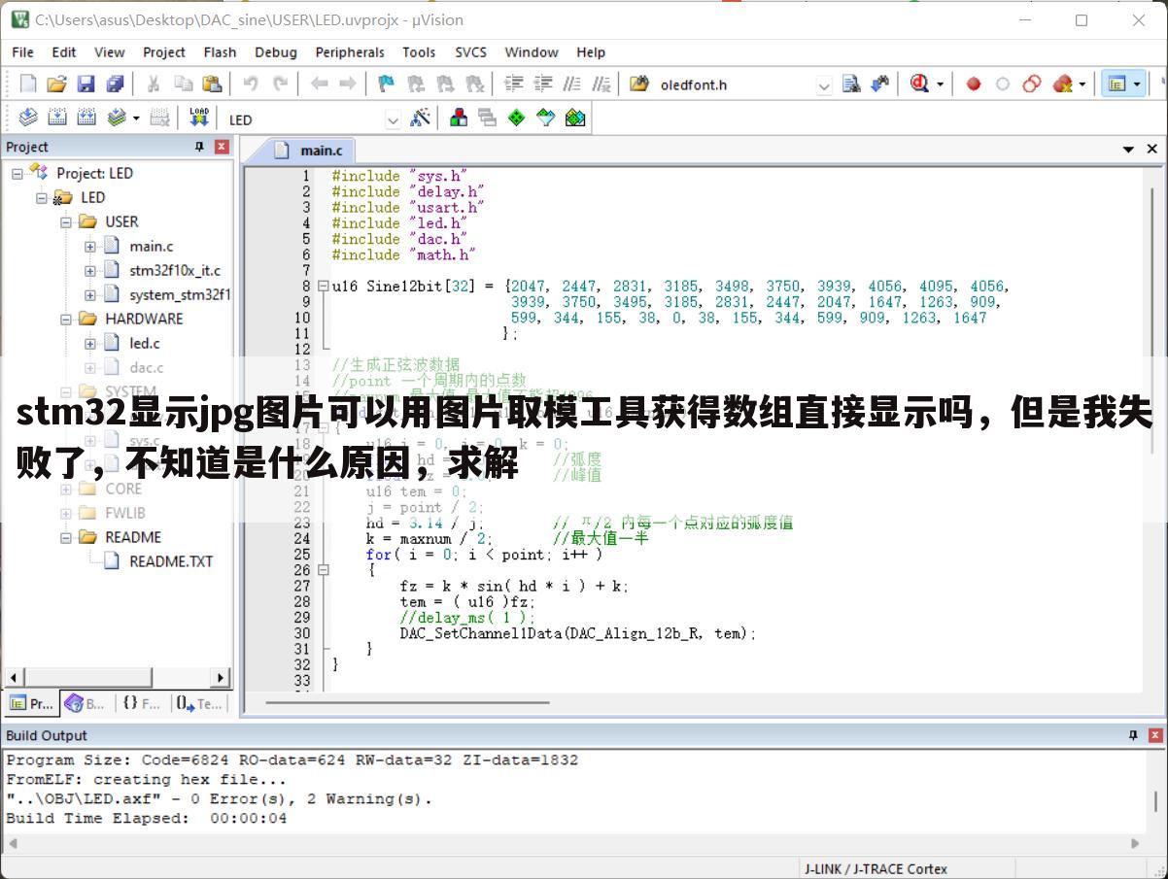Screen dimensions: 1168x879
Task: Collapse Project: LED root node
Action: tap(17, 173)
